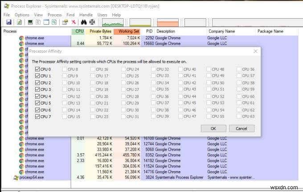Uncheck the CPU 1 checkbox
Viewport: 303px width, 192px height.
coord(37,76)
